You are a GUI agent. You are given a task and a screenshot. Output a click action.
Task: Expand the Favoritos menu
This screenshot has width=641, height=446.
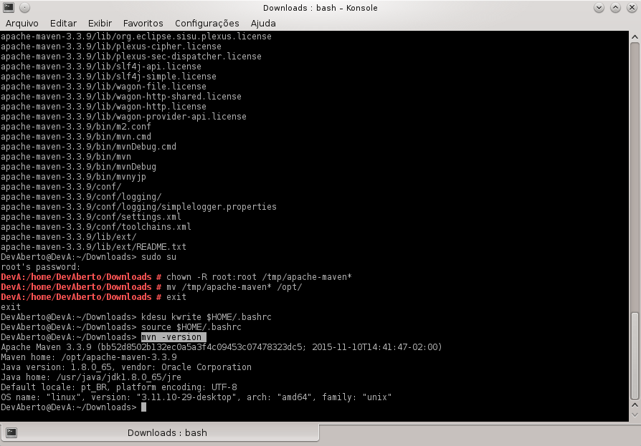point(143,23)
